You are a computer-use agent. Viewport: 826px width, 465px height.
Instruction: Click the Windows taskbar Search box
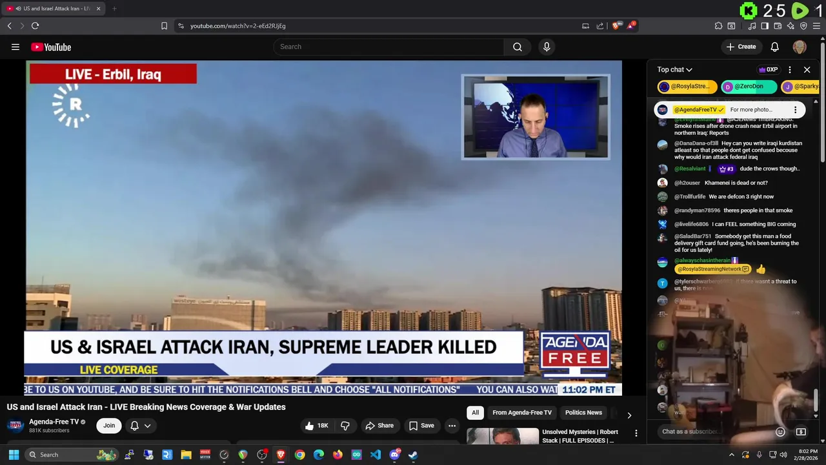pyautogui.click(x=72, y=455)
